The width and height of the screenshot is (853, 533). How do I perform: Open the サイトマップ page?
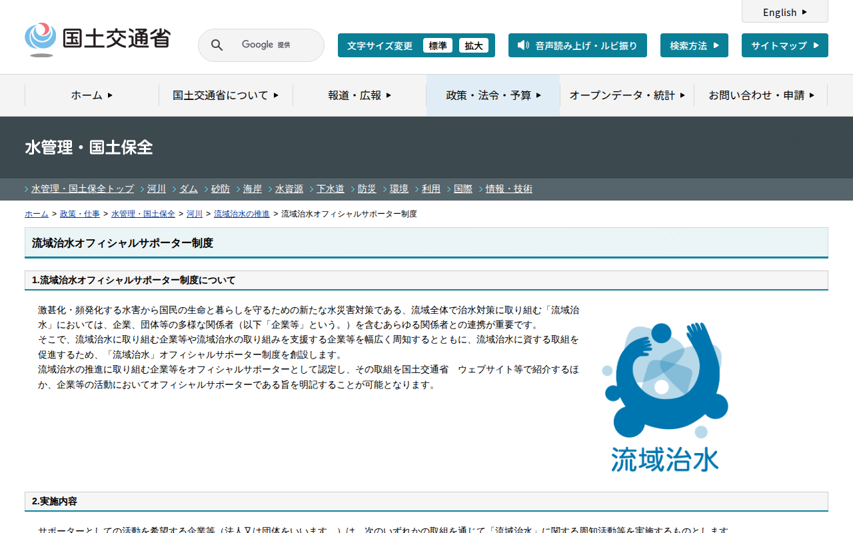click(x=784, y=46)
